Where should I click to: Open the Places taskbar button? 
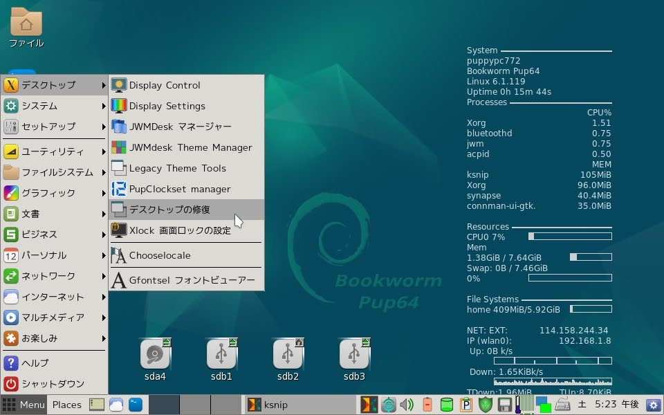coord(66,405)
